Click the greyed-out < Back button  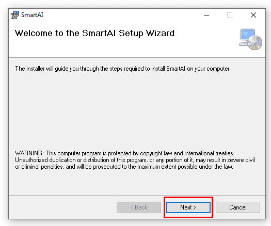[x=139, y=207]
